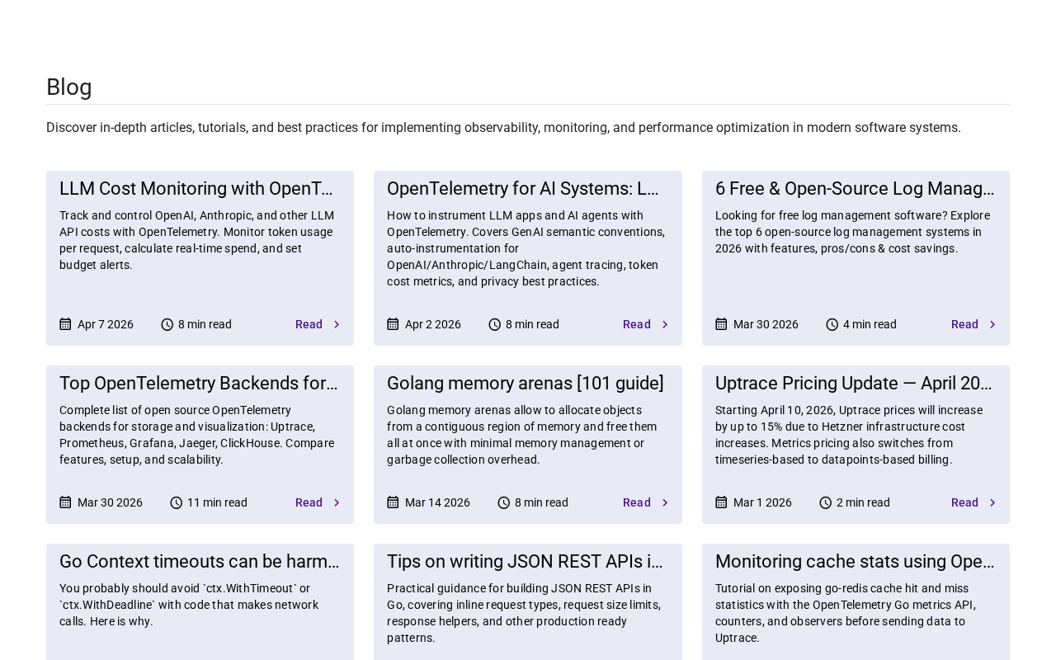Click the Blog page heading
1056x660 pixels.
tap(69, 87)
